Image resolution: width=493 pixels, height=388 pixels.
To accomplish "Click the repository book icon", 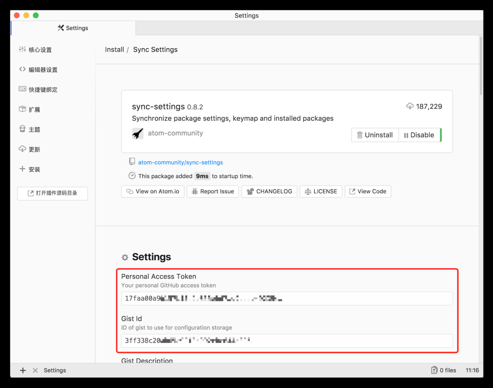I will tap(132, 161).
